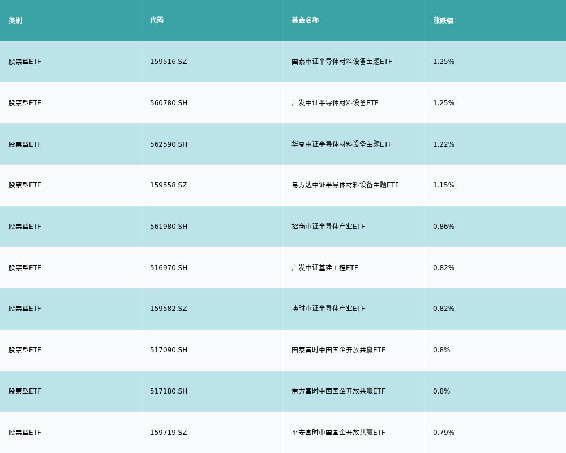Image resolution: width=566 pixels, height=453 pixels.
Task: Click fund name 招商中证半导体产业ETF
Action: coord(328,226)
